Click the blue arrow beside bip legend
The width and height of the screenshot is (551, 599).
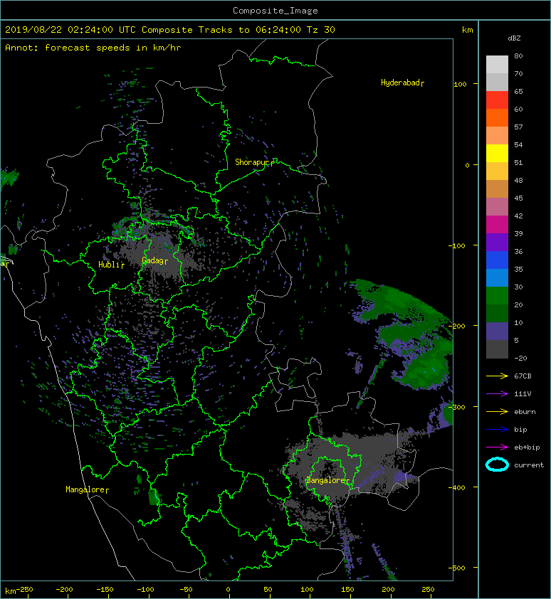(497, 430)
